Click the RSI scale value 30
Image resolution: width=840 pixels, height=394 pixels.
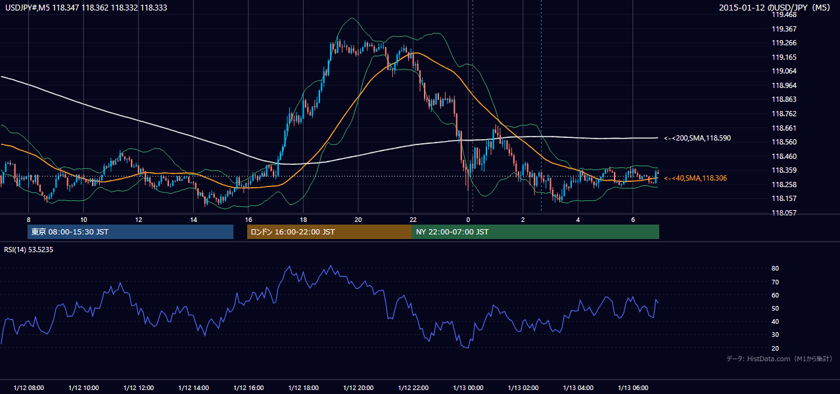(775, 335)
